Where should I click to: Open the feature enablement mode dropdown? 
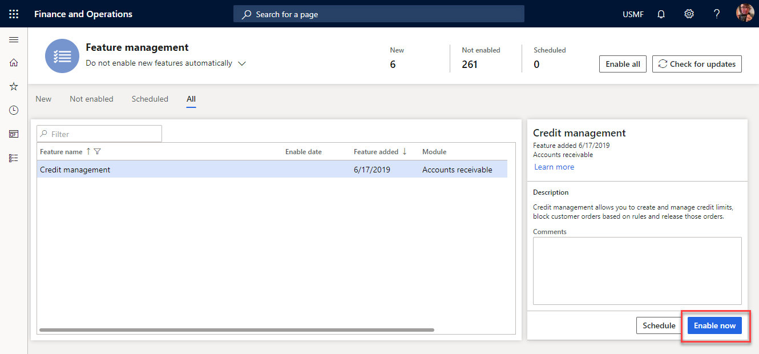(241, 63)
